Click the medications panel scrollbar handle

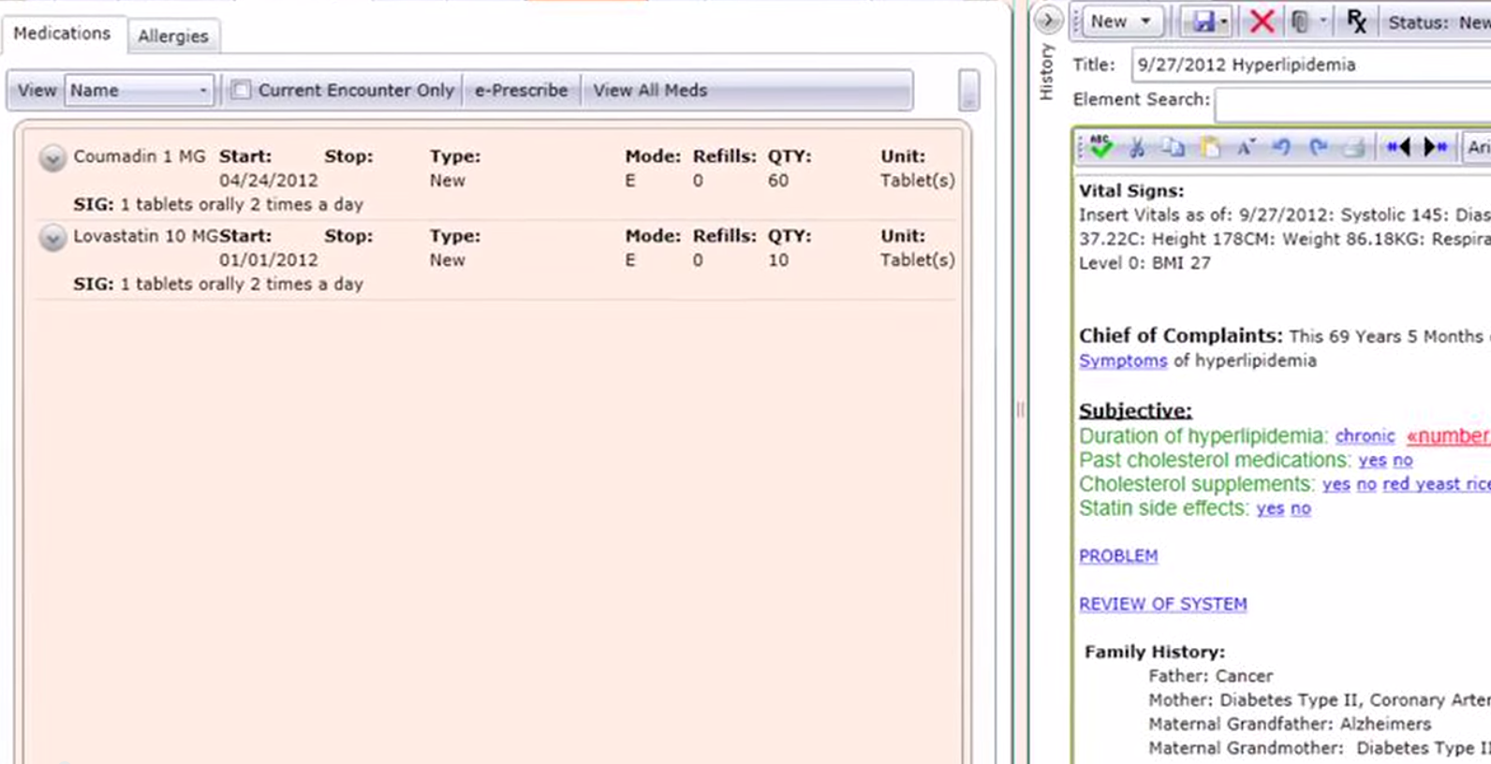tap(969, 90)
